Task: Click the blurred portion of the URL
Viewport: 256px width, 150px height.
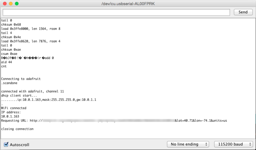Action: pos(109,121)
